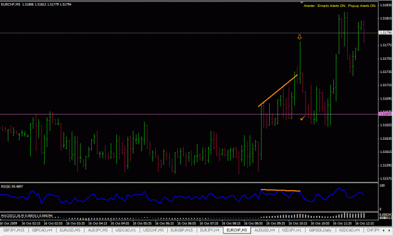Click the 1.51775 price scale label

[x=385, y=45]
